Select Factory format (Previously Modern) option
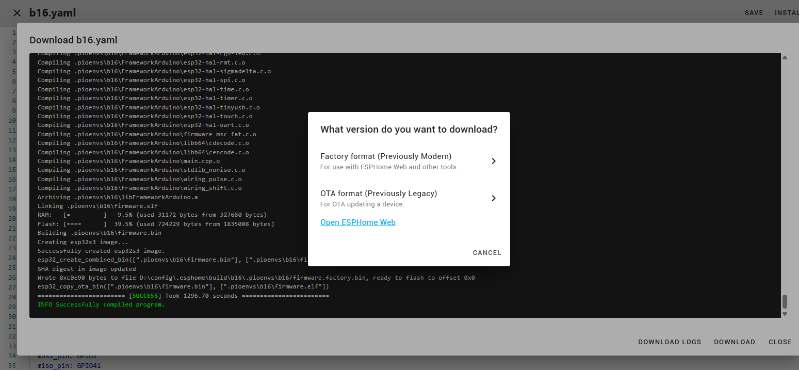The width and height of the screenshot is (799, 370). [386, 160]
